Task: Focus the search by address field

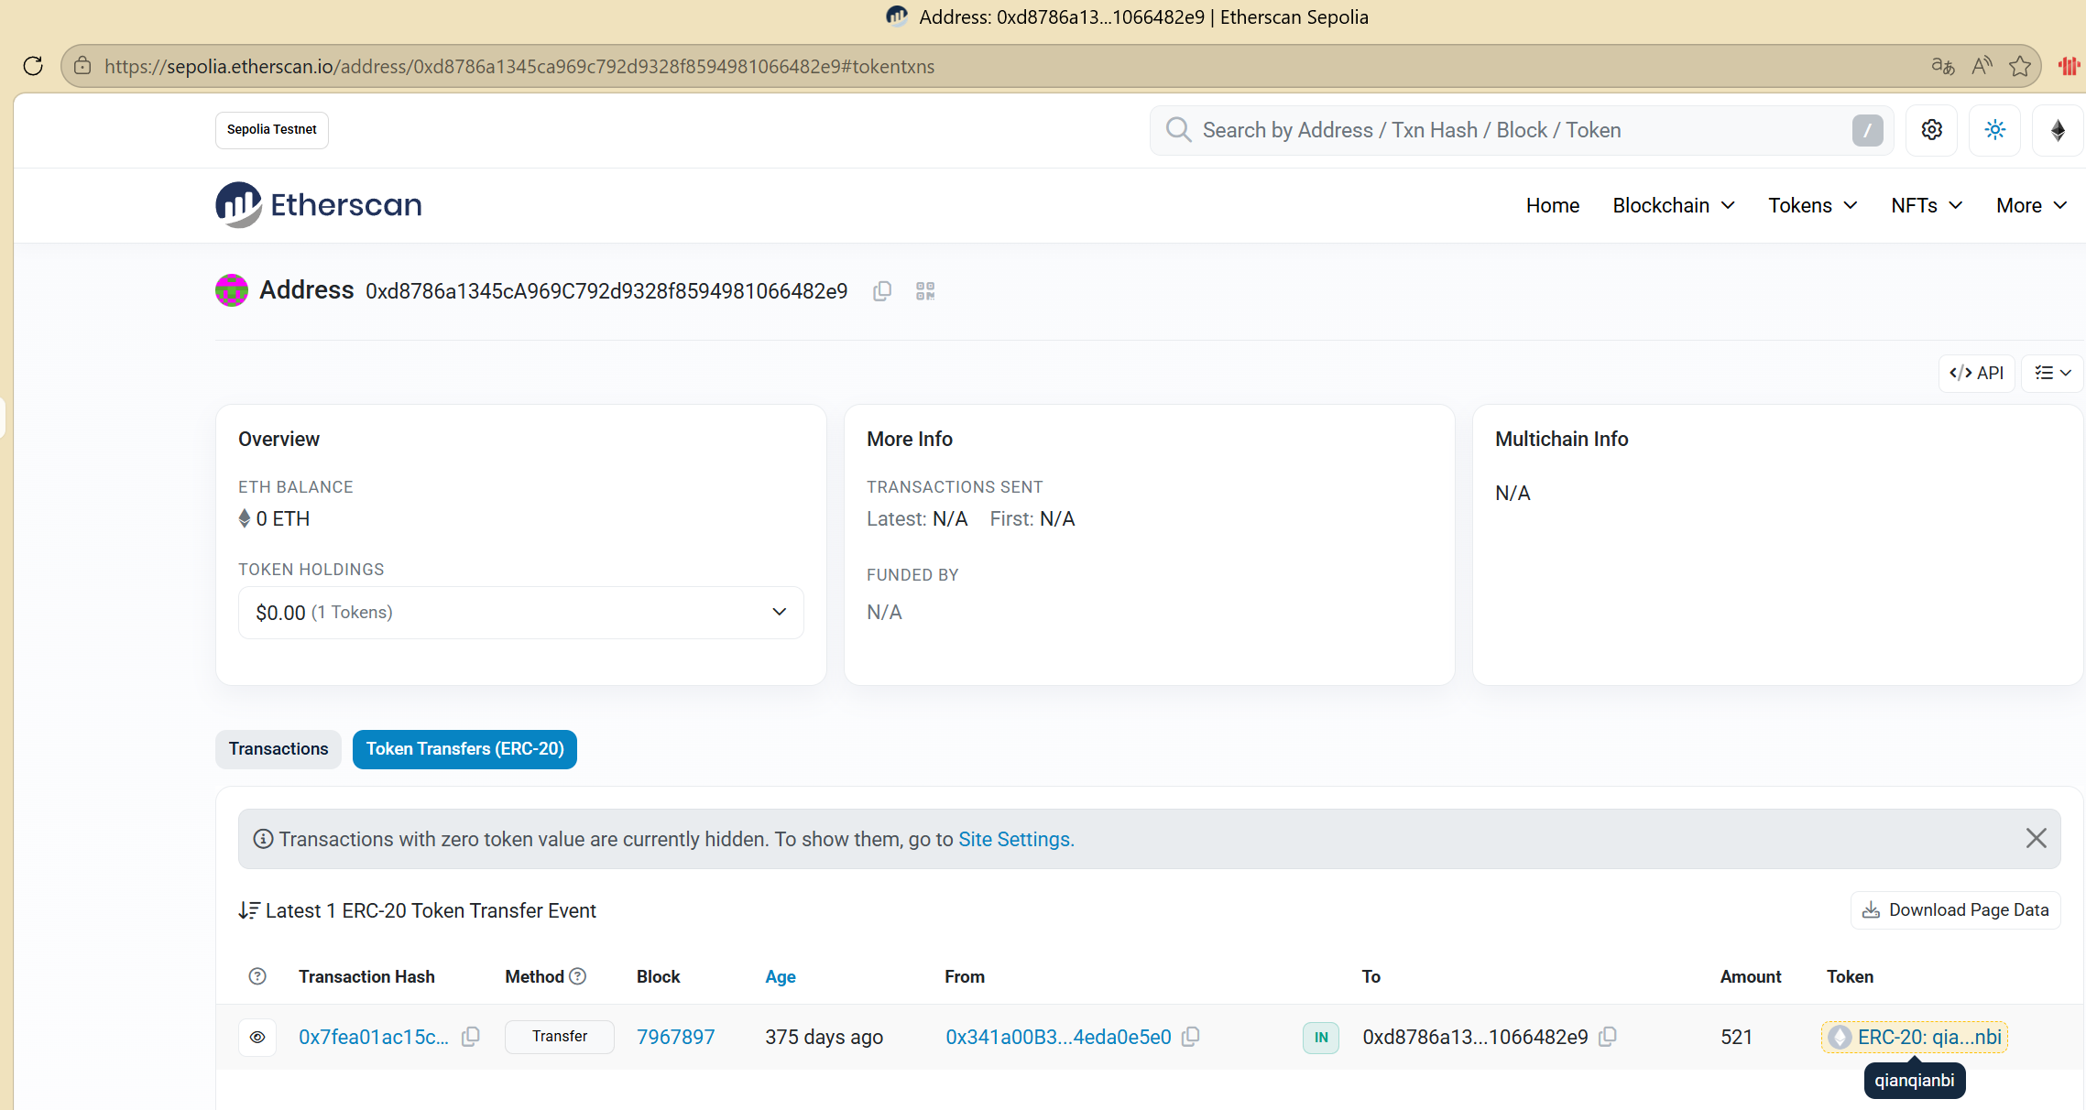Action: click(x=1521, y=130)
